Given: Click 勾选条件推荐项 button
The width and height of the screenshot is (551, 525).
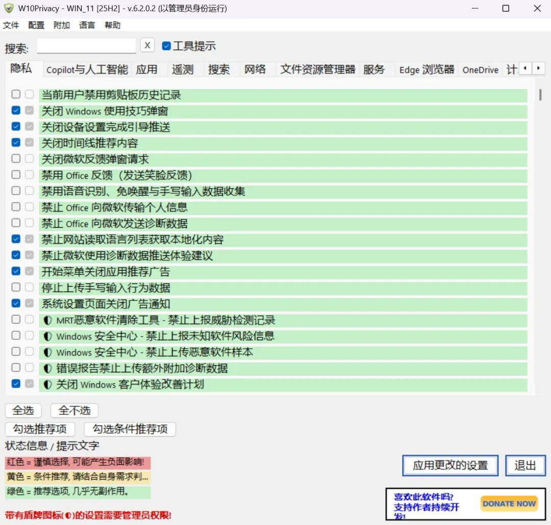Looking at the screenshot, I should click(x=130, y=429).
